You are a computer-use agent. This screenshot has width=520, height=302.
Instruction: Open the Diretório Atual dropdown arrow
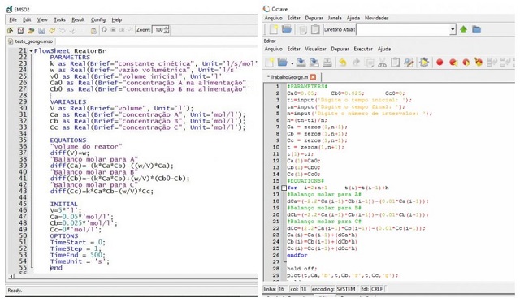pyautogui.click(x=453, y=29)
